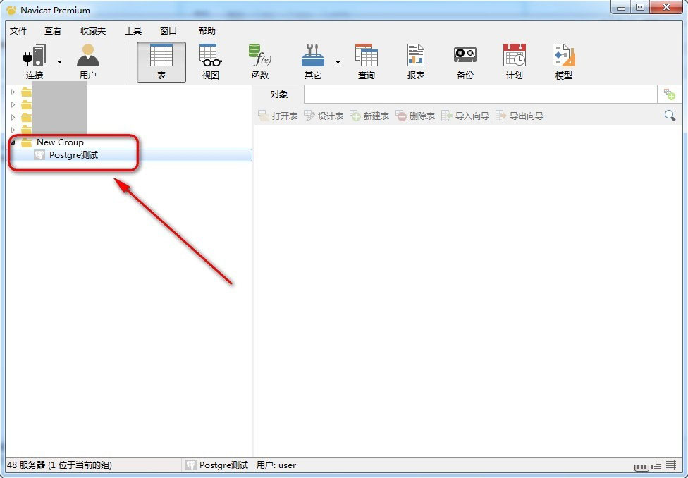688x478 pixels.
Task: Click the 48 服务器 status text
Action: [x=59, y=465]
